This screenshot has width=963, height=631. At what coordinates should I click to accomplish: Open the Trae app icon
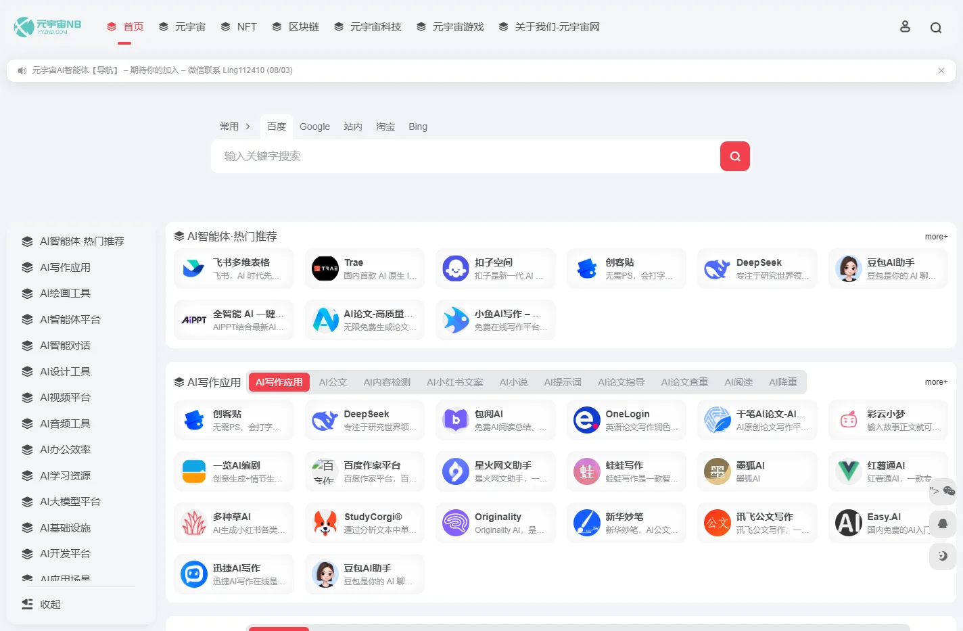click(325, 268)
